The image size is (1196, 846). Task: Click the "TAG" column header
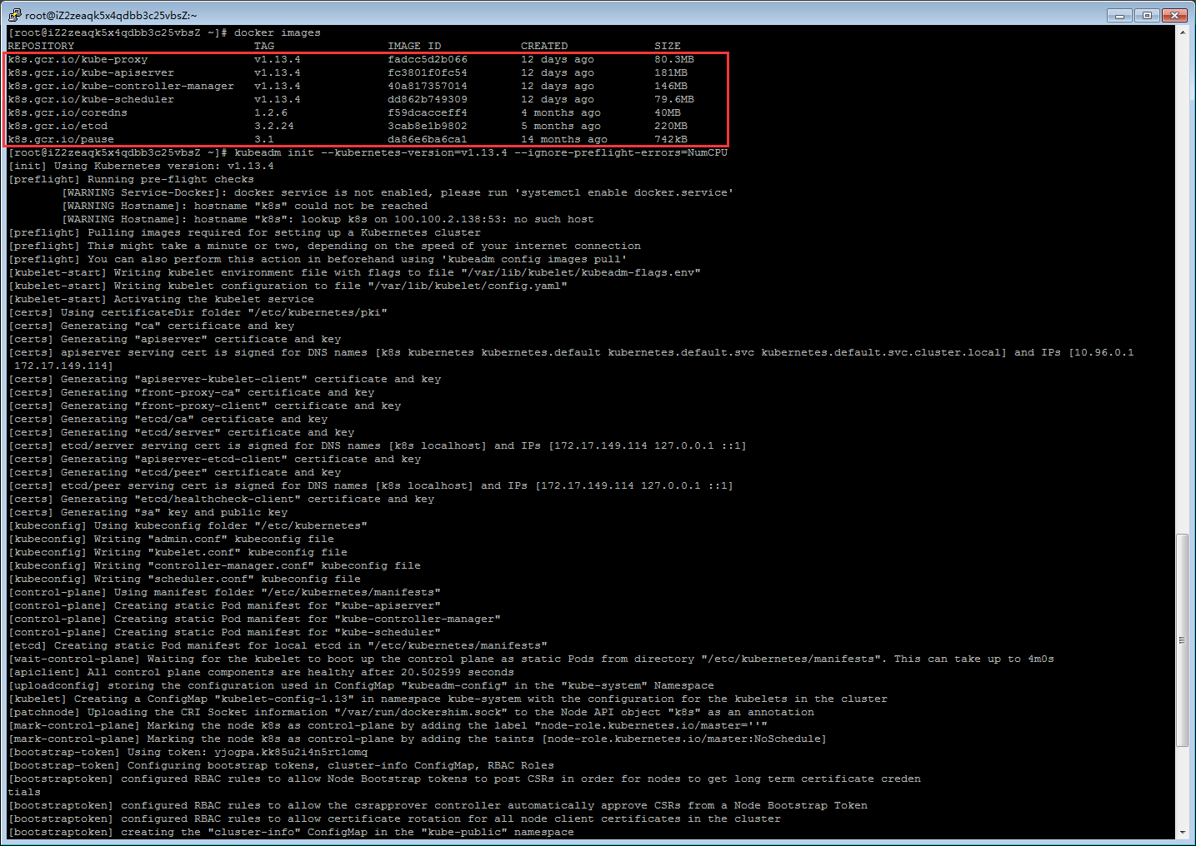[264, 46]
